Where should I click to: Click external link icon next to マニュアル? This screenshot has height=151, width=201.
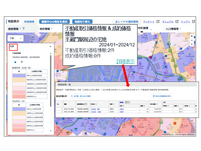177,22
